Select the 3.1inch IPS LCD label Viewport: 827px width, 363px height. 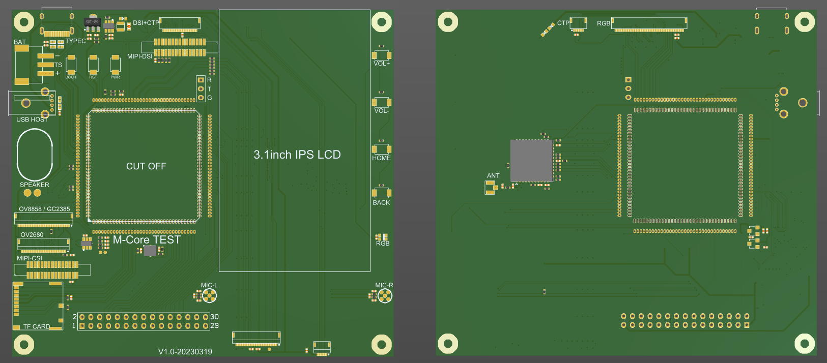pos(297,155)
